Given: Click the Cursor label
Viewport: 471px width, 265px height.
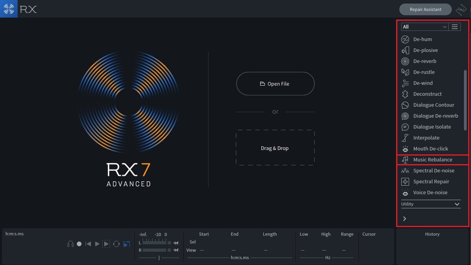Looking at the screenshot, I should 369,234.
